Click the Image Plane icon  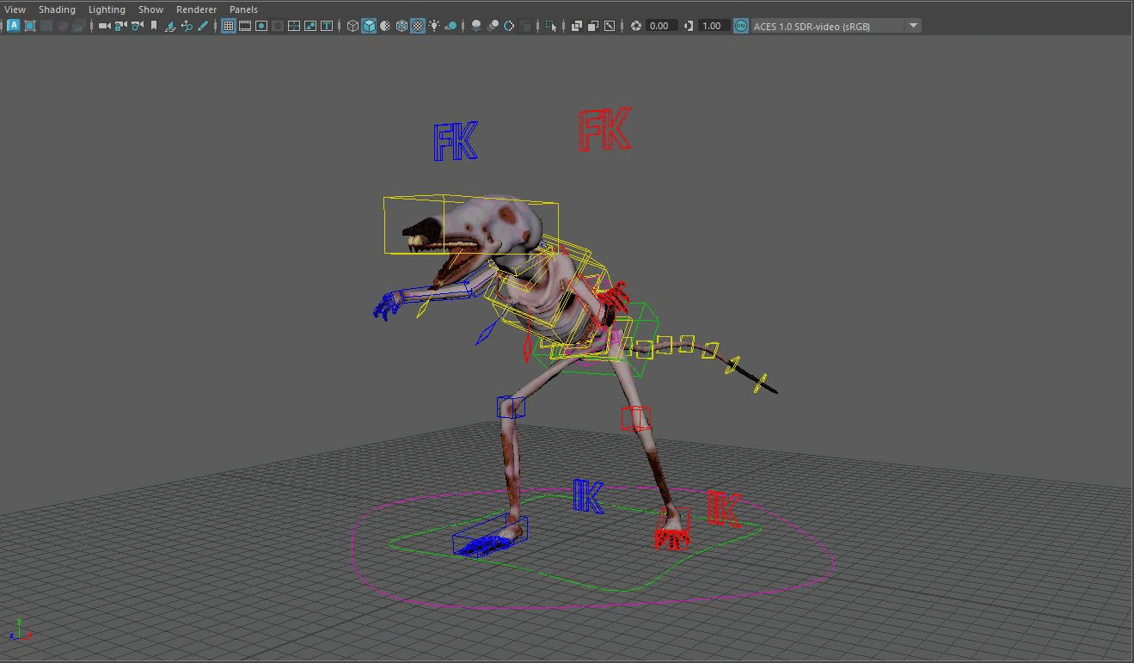click(170, 26)
